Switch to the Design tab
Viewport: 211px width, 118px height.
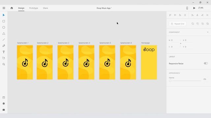coord(21,8)
